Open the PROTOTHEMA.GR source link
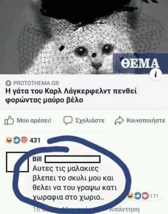Viewport: 168px width, 214px height. tap(36, 83)
